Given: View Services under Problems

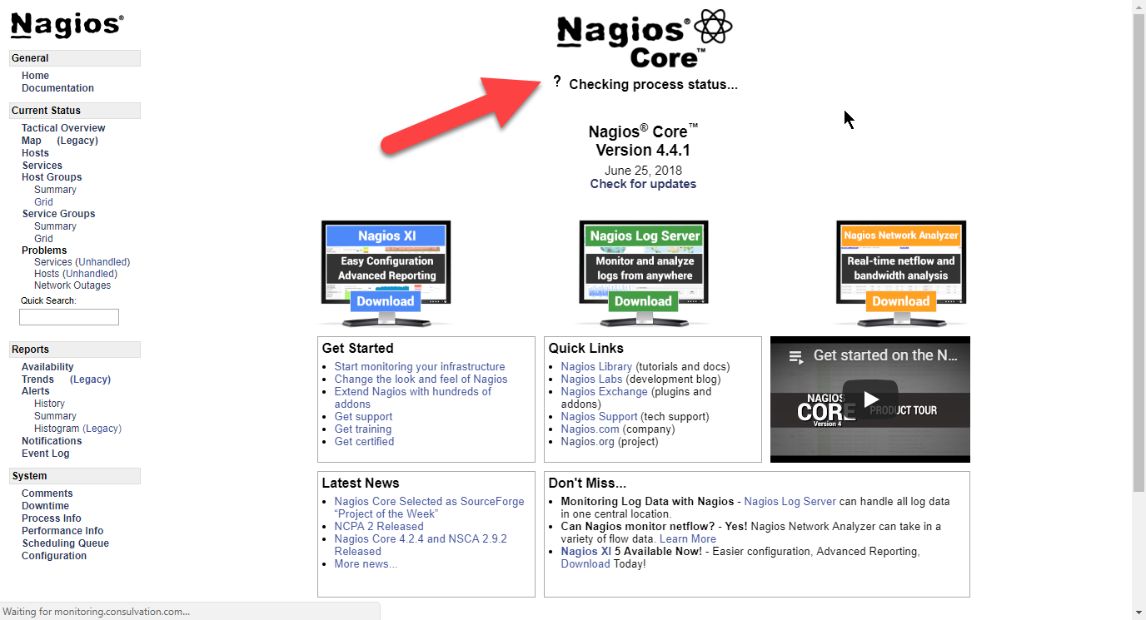Looking at the screenshot, I should [x=53, y=262].
